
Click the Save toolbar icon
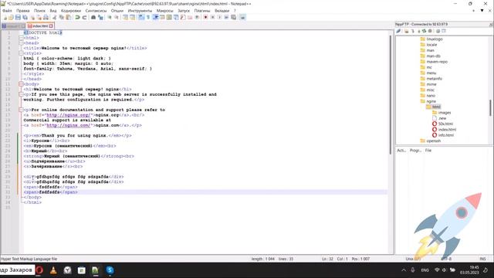pyautogui.click(x=18, y=17)
